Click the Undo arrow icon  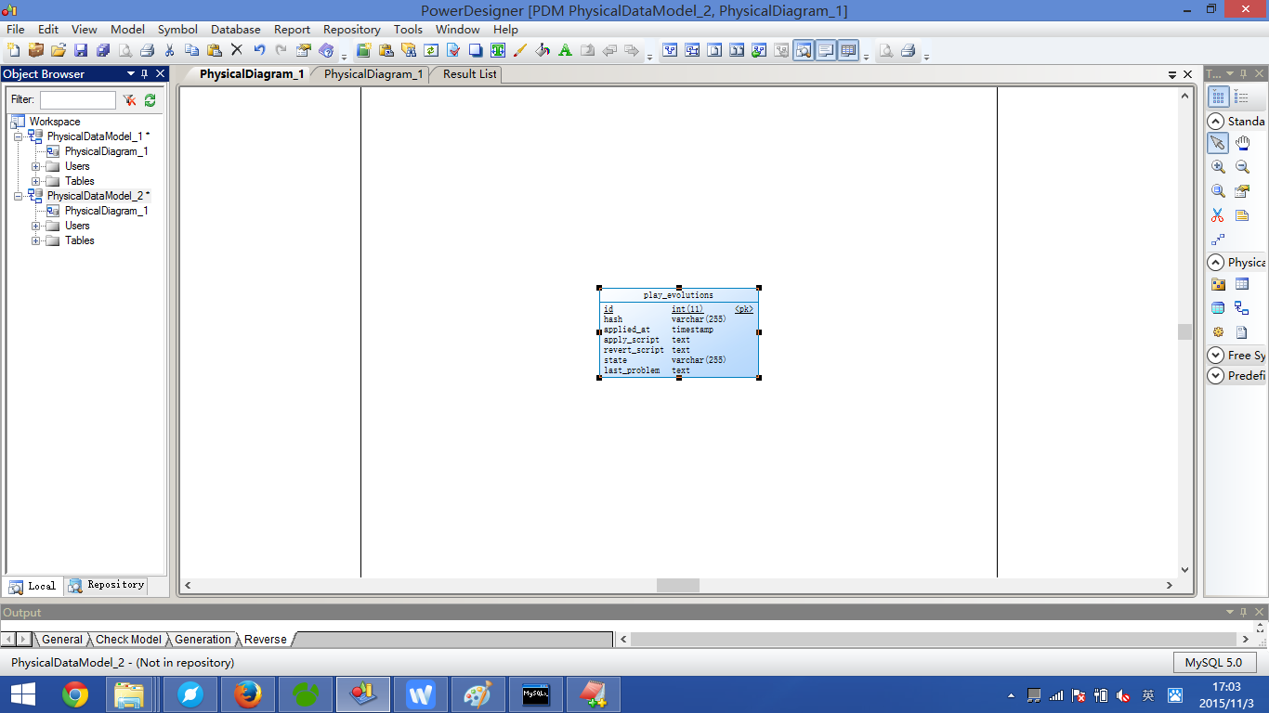pos(259,50)
